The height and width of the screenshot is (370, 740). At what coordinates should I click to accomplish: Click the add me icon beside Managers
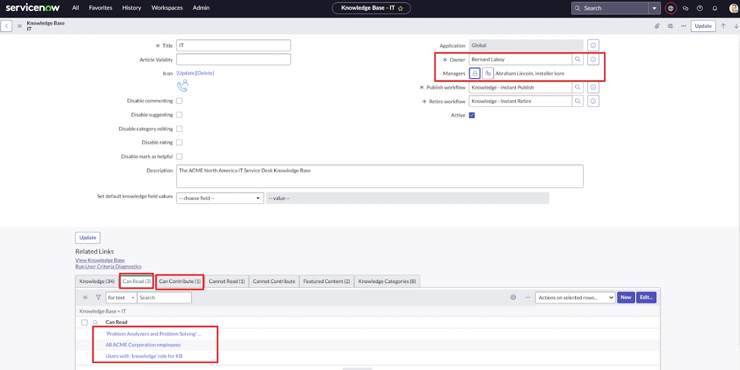488,73
